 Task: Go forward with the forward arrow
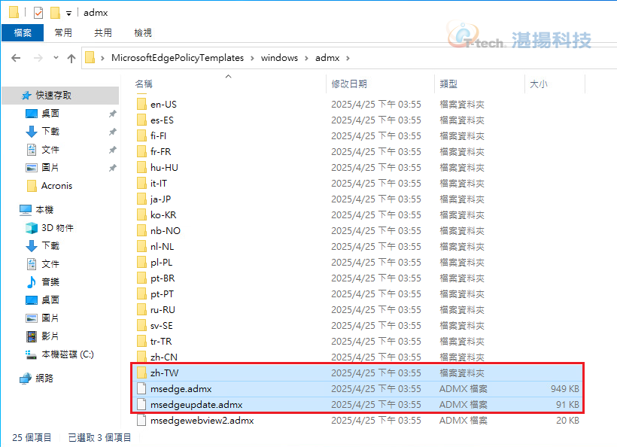(x=38, y=58)
